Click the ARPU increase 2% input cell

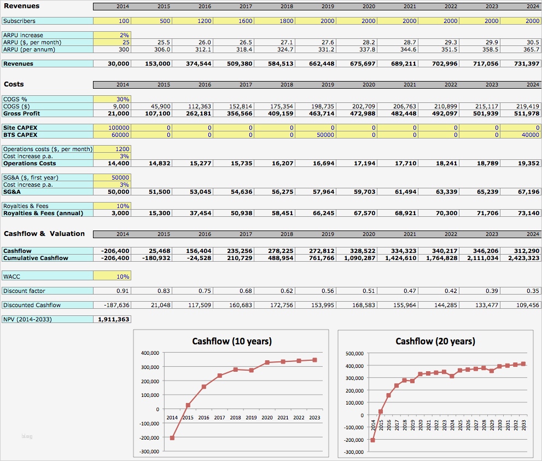(x=112, y=35)
